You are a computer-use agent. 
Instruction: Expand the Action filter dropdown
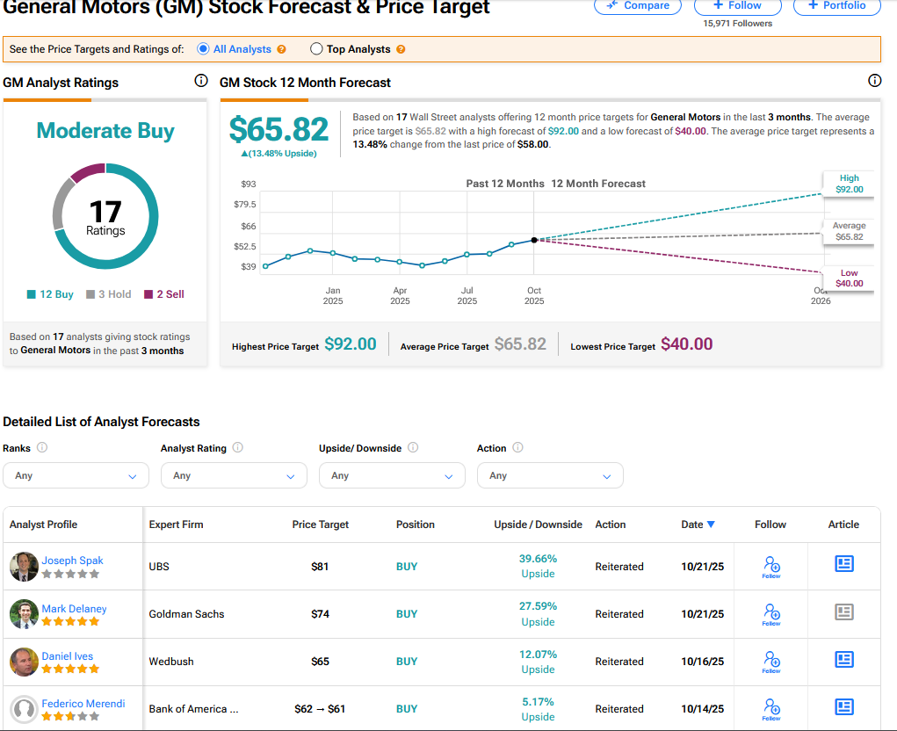tap(550, 475)
